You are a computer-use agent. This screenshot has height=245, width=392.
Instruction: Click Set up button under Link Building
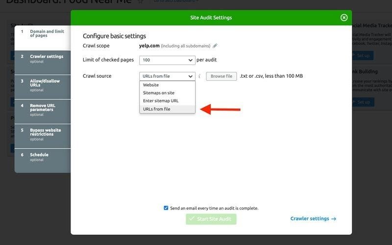[x=363, y=102]
